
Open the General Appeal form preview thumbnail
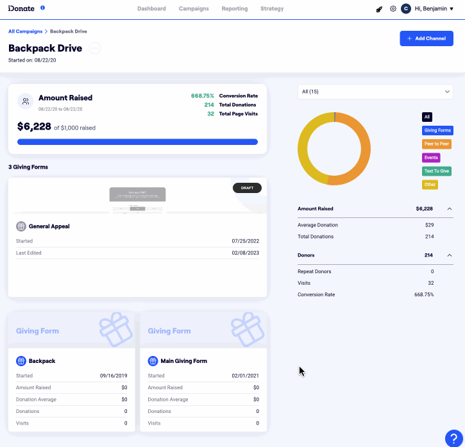click(x=137, y=199)
